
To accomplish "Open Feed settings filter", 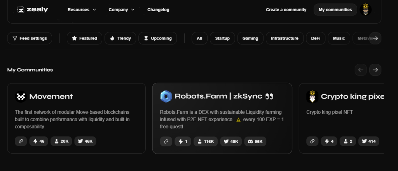I will tap(30, 38).
